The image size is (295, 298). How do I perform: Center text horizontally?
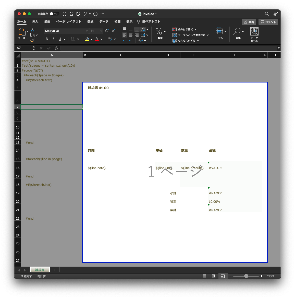pos(131,35)
